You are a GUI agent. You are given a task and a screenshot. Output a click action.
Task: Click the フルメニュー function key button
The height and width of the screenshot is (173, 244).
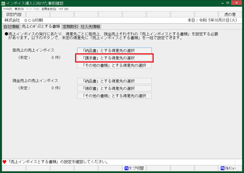pos(230,168)
